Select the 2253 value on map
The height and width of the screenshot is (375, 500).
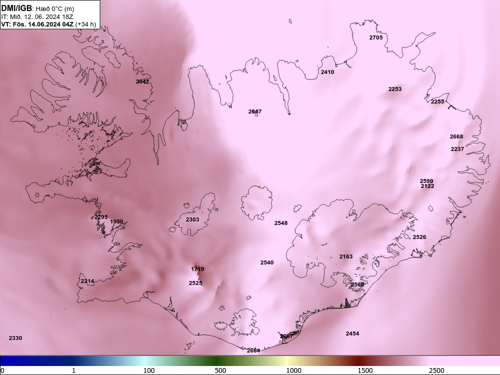pyautogui.click(x=395, y=89)
